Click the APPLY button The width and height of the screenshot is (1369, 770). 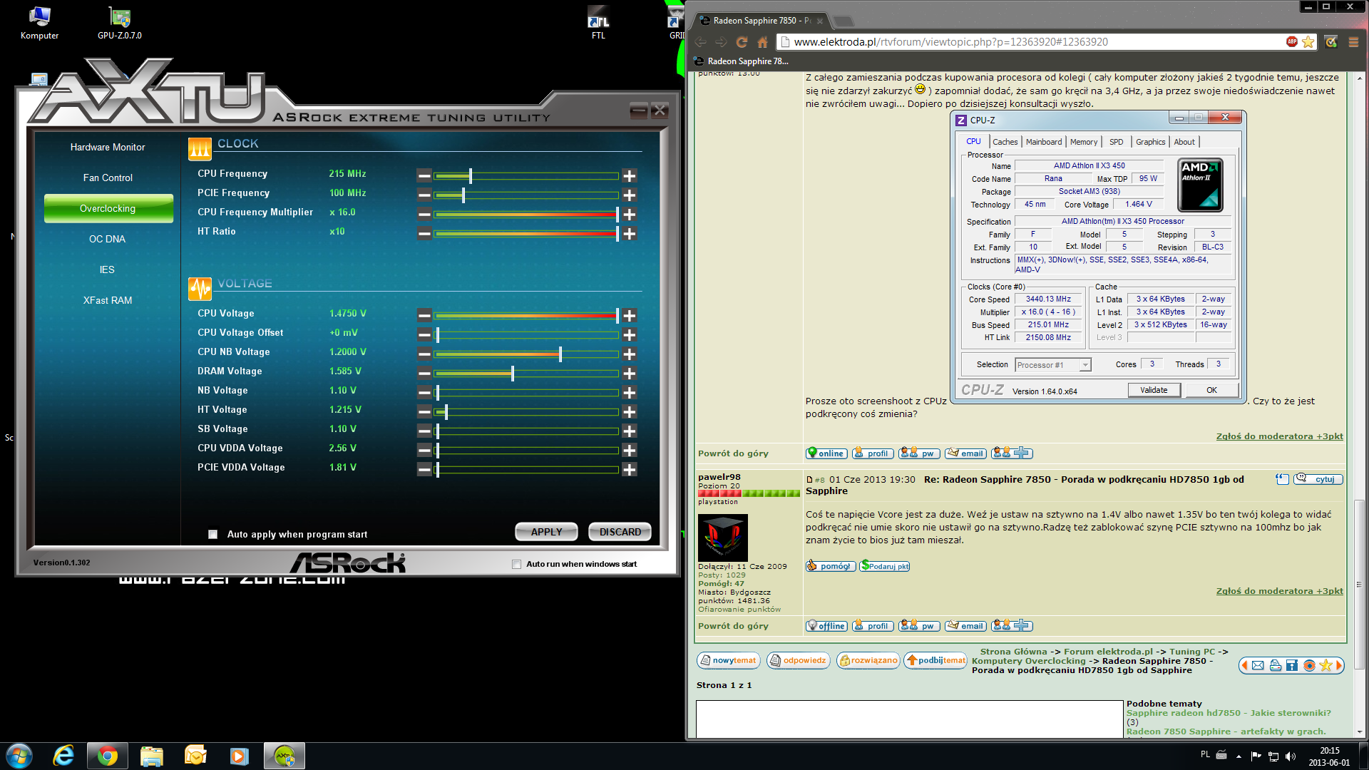point(546,532)
